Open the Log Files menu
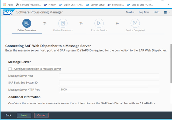 [144, 12]
